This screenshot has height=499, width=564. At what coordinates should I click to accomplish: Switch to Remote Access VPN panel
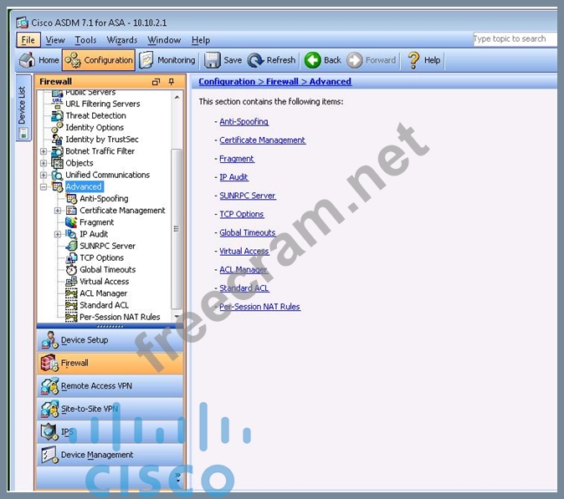point(95,386)
